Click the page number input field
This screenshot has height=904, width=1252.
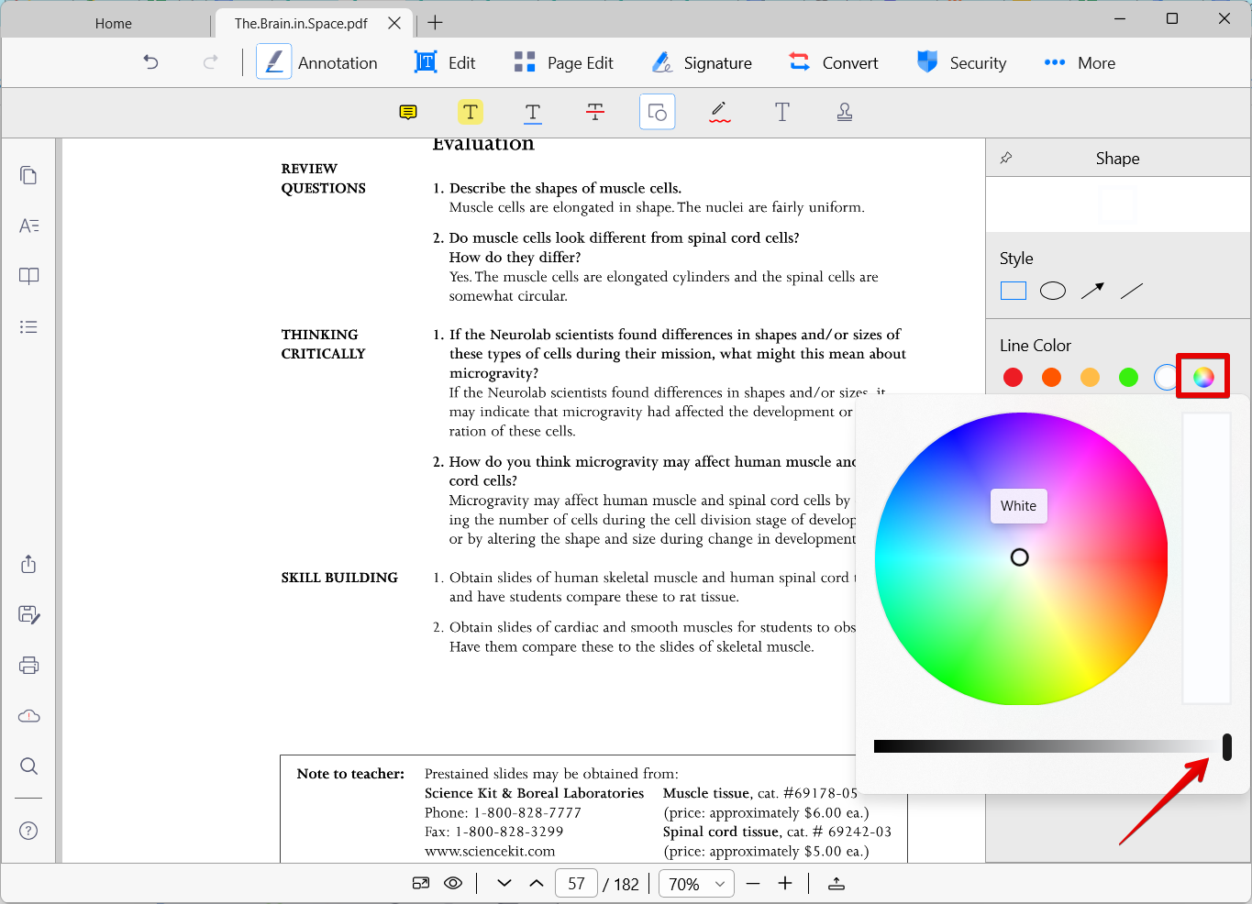(x=576, y=884)
